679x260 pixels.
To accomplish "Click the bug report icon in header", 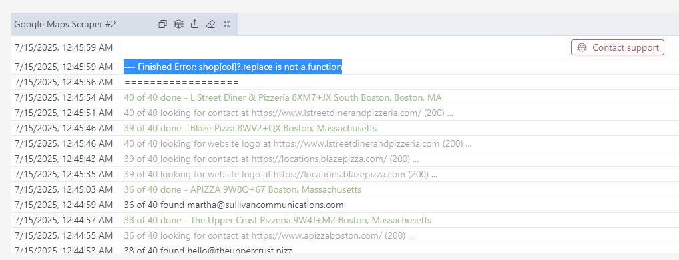I will click(178, 24).
